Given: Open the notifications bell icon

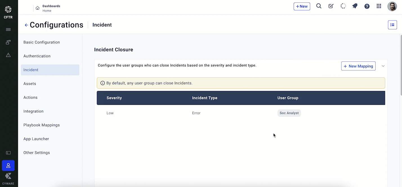Looking at the screenshot, I should pos(355,6).
